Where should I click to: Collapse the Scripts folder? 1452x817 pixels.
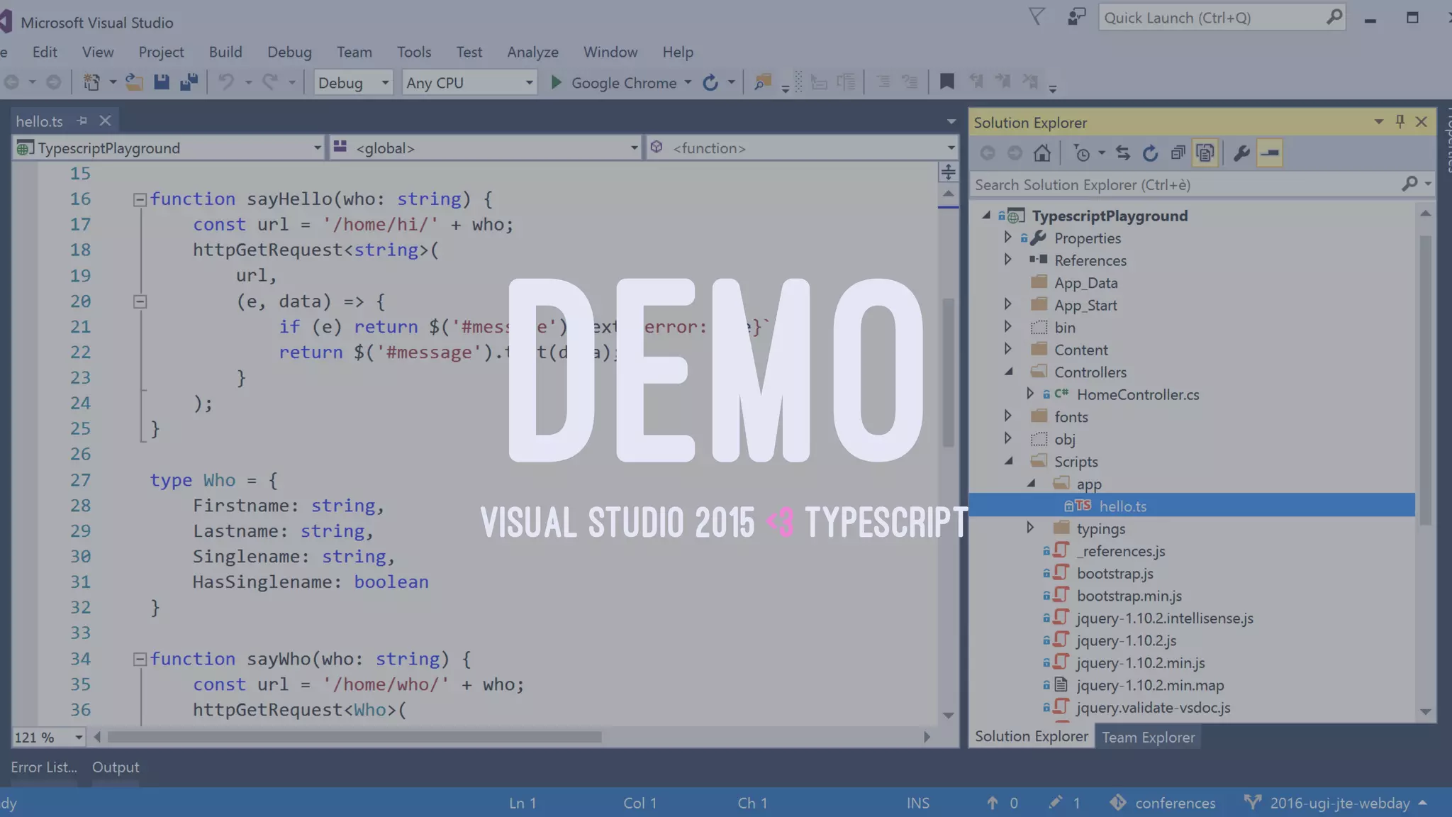(x=1008, y=460)
